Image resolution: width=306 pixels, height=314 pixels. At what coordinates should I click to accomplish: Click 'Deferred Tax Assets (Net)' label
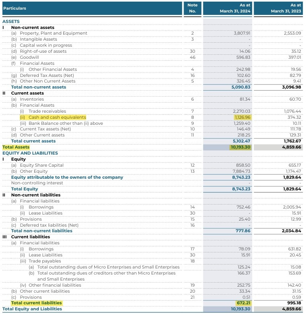47,75
